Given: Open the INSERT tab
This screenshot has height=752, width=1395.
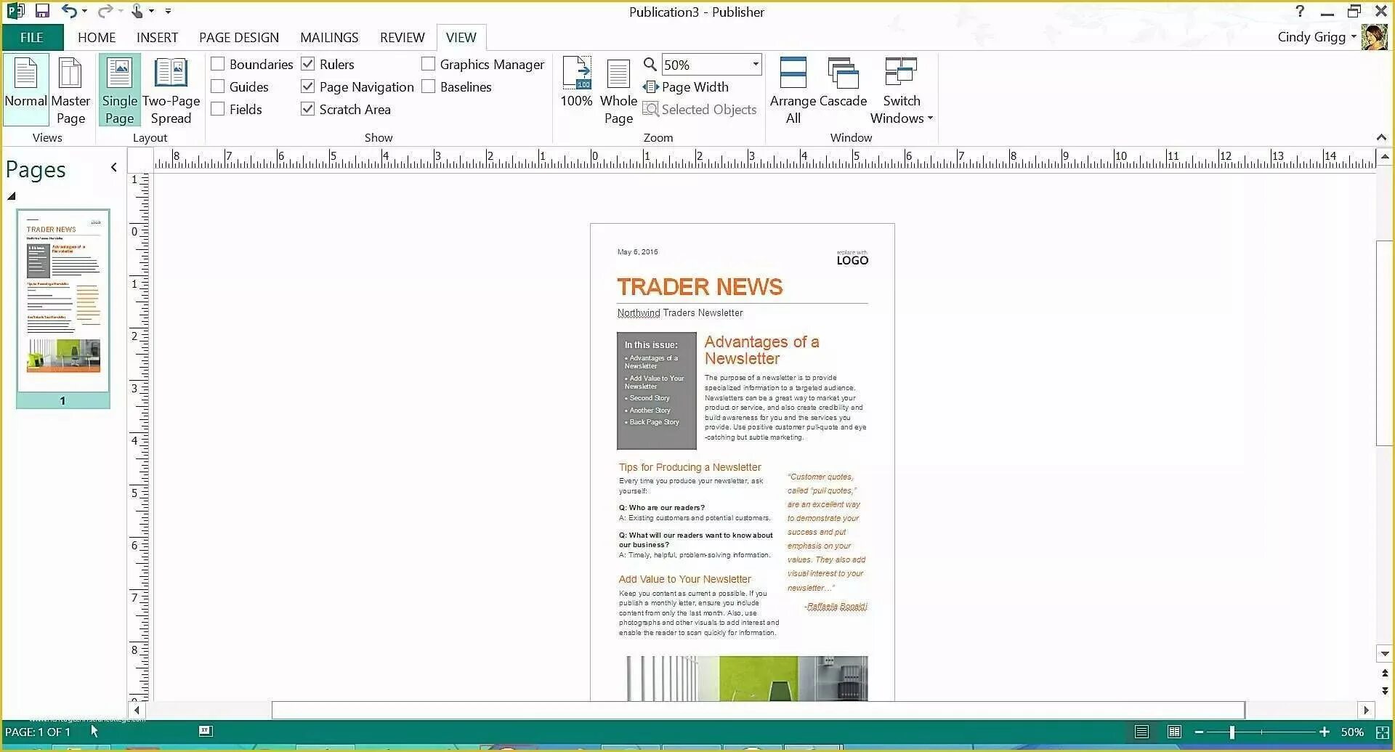Looking at the screenshot, I should click(x=157, y=37).
